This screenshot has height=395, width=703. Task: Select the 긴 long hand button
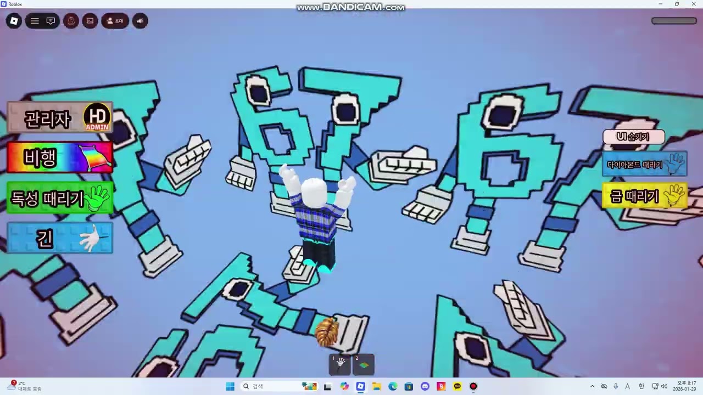coord(60,238)
